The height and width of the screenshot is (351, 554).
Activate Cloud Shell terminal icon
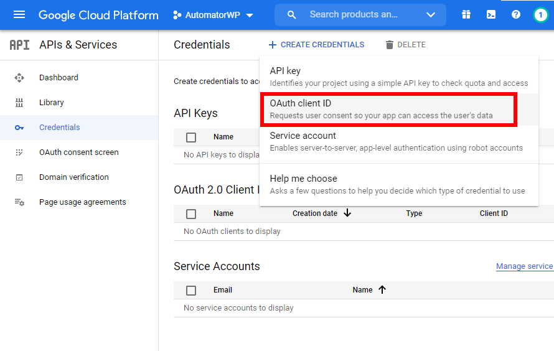(491, 15)
